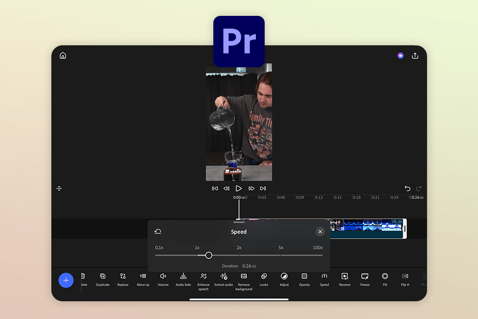Click the 0,1x speed label
This screenshot has width=478, height=319.
tap(160, 248)
